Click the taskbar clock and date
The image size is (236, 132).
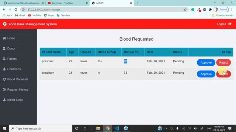click(219, 128)
